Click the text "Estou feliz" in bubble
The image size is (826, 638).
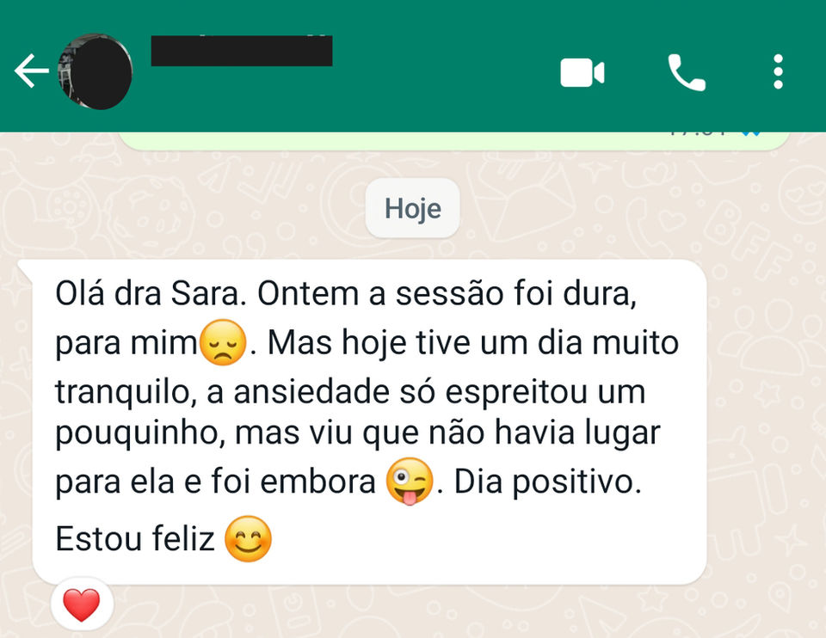click(x=135, y=539)
